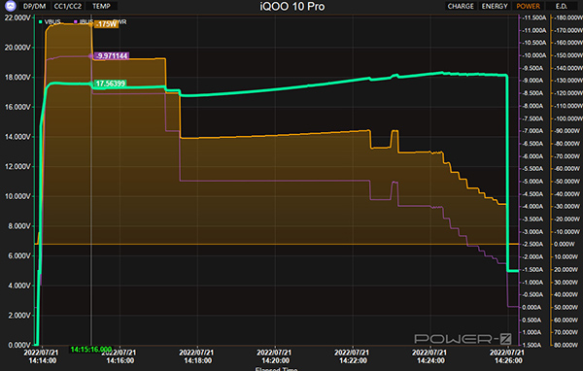
Task: Click the iQOO 10 Pro chart title
Action: [292, 7]
